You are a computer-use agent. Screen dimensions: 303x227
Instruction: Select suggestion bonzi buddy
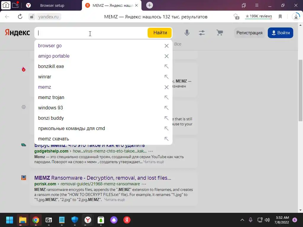click(51, 118)
